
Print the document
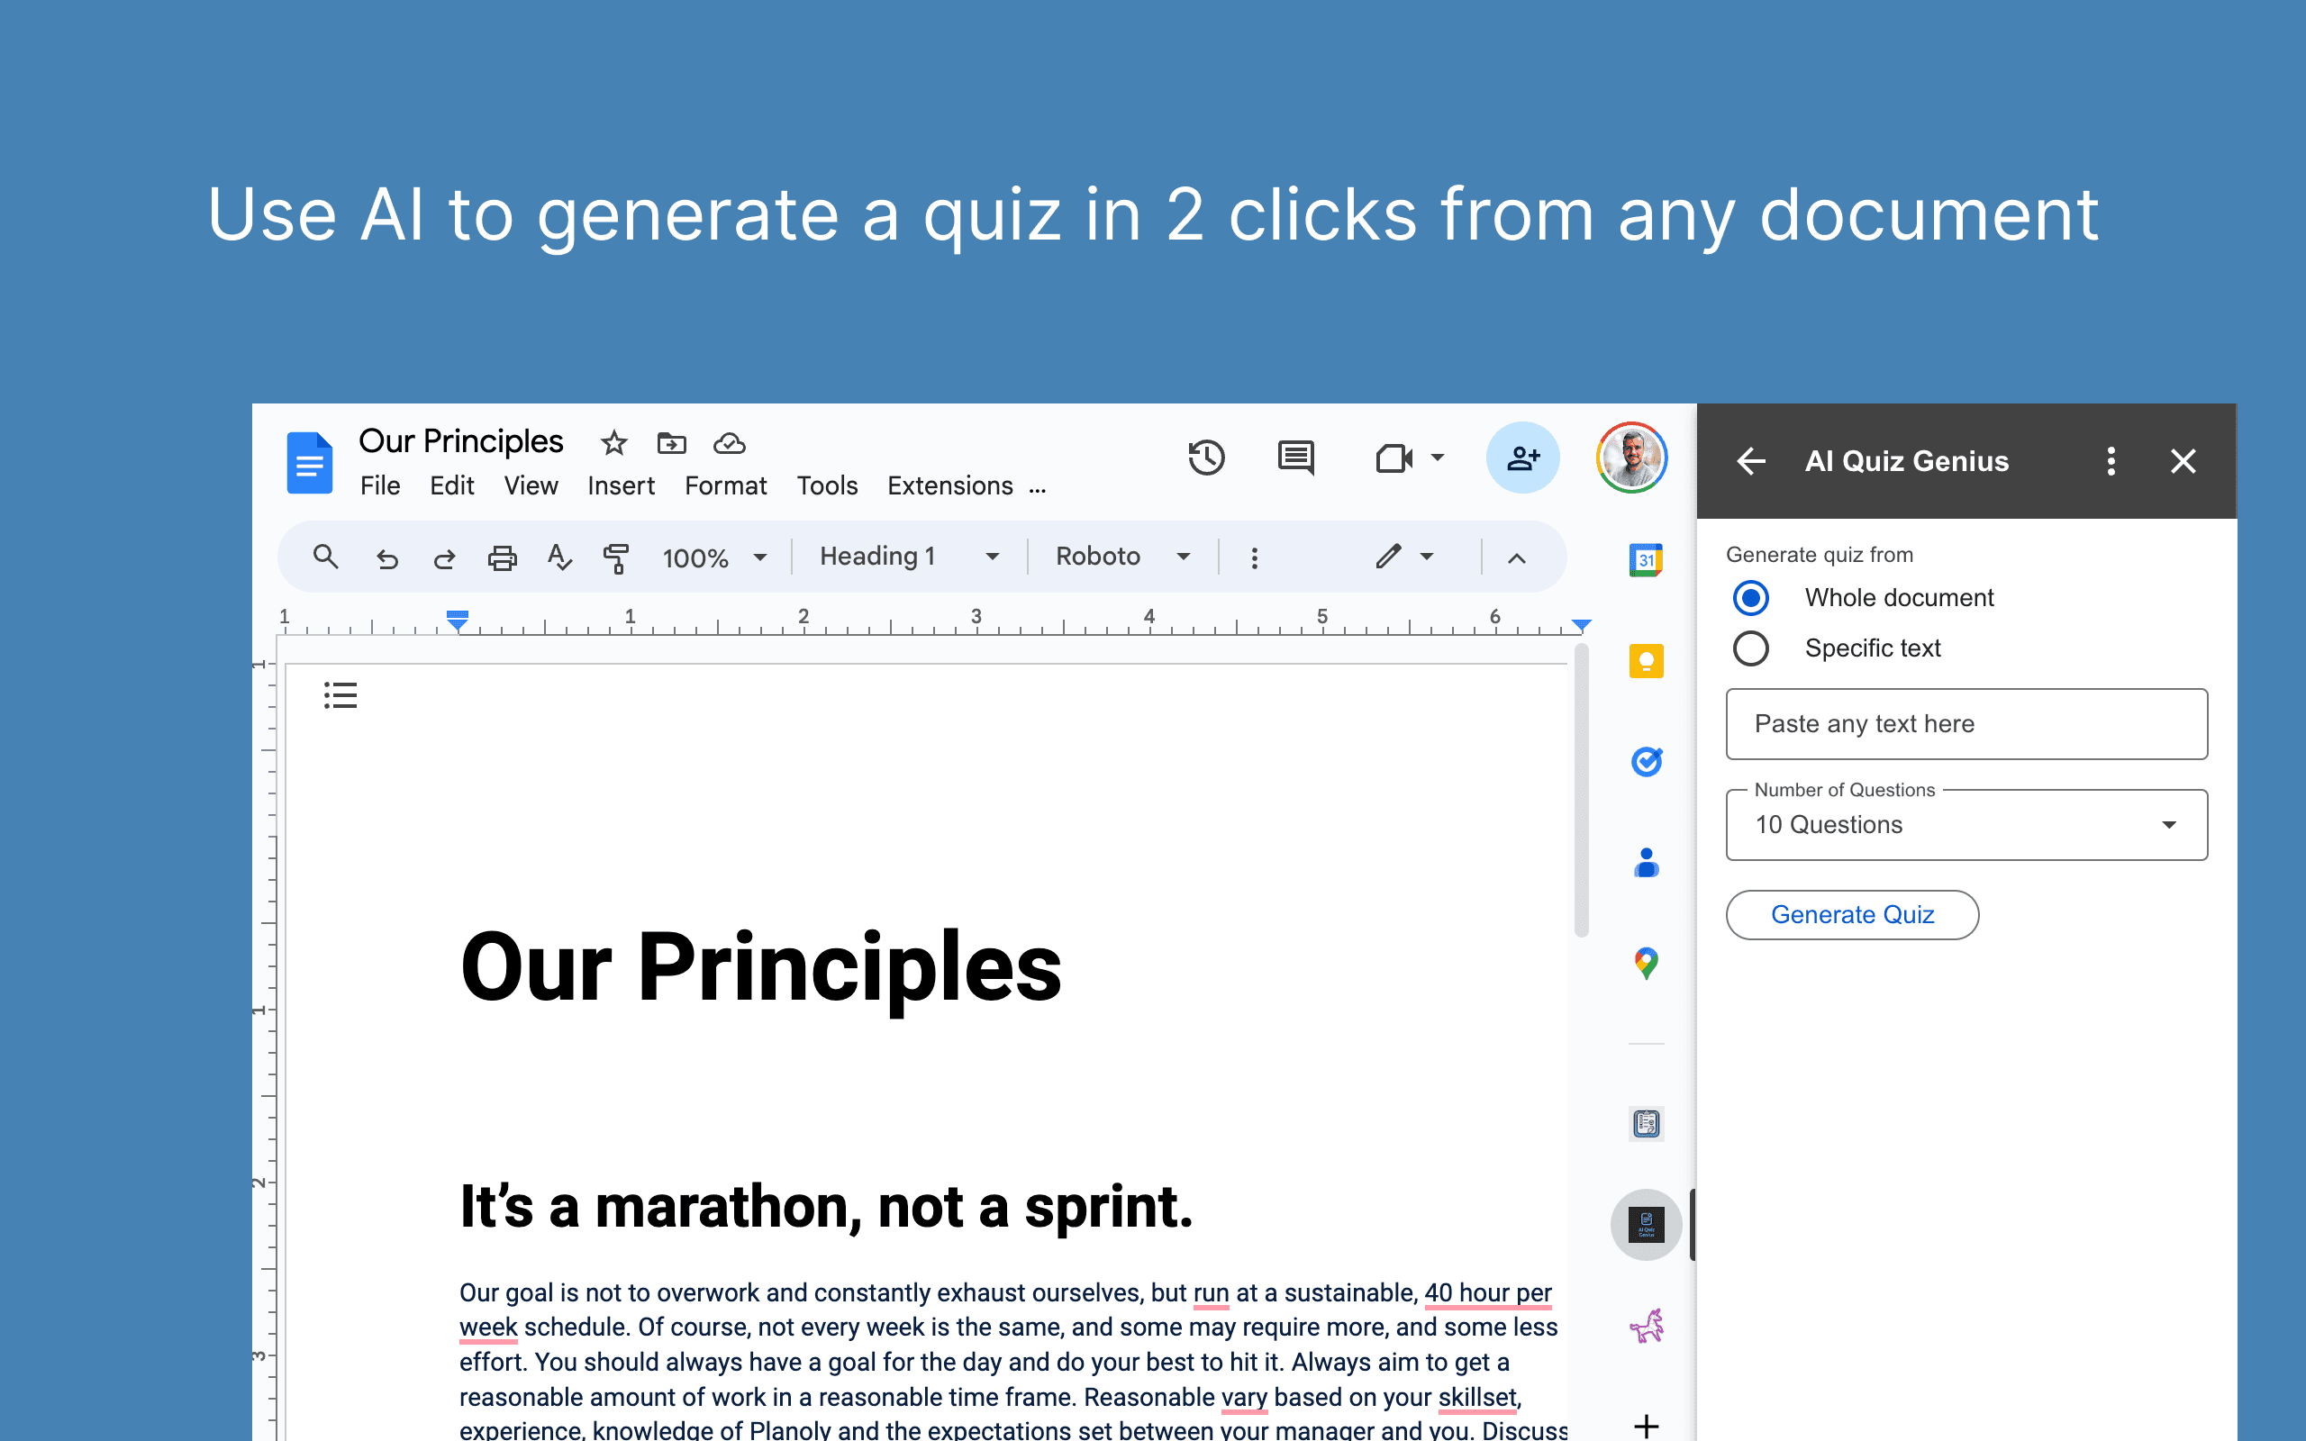click(x=502, y=557)
